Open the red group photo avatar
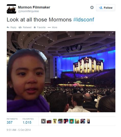 click(49, 121)
